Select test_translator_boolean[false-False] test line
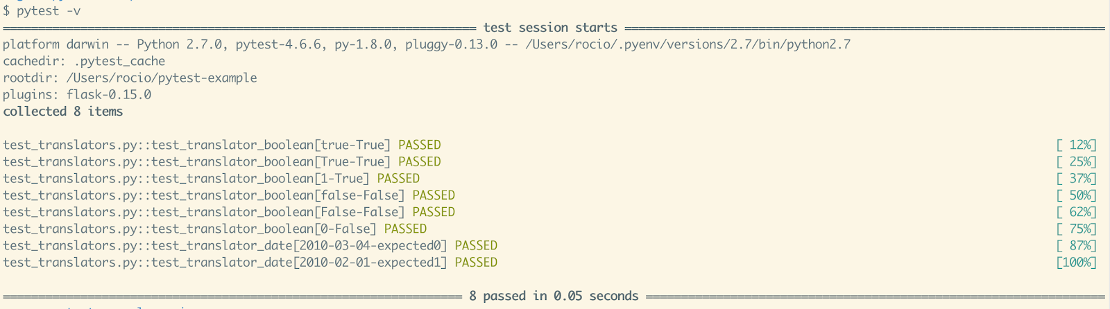The height and width of the screenshot is (309, 1110). pos(229,195)
